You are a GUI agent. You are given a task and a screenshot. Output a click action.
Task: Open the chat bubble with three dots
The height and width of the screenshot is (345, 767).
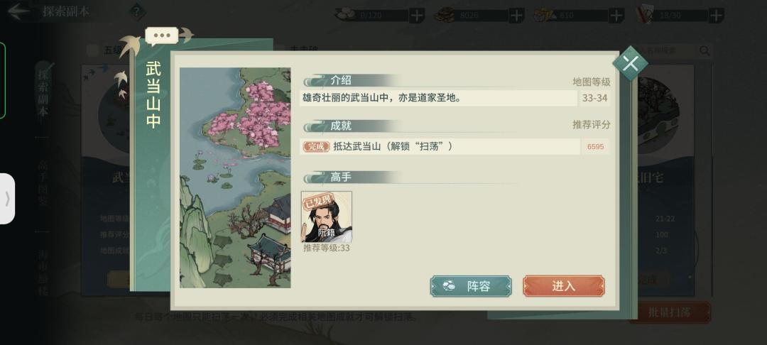tap(162, 35)
